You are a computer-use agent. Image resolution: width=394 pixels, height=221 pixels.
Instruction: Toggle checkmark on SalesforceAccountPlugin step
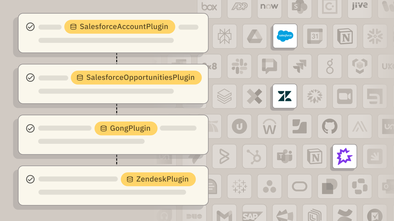pos(30,27)
